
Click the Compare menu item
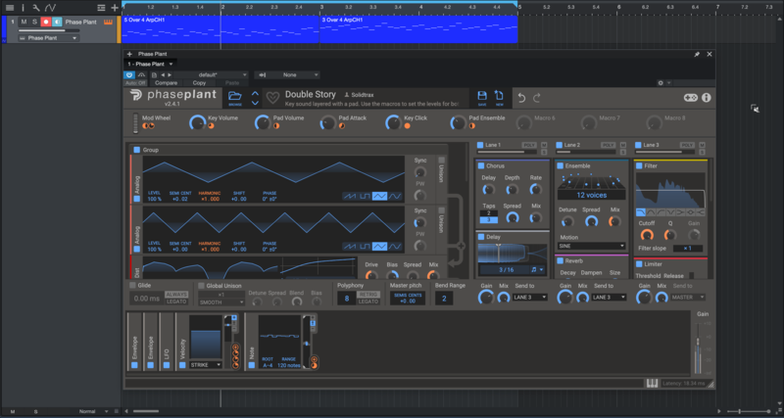(x=166, y=83)
